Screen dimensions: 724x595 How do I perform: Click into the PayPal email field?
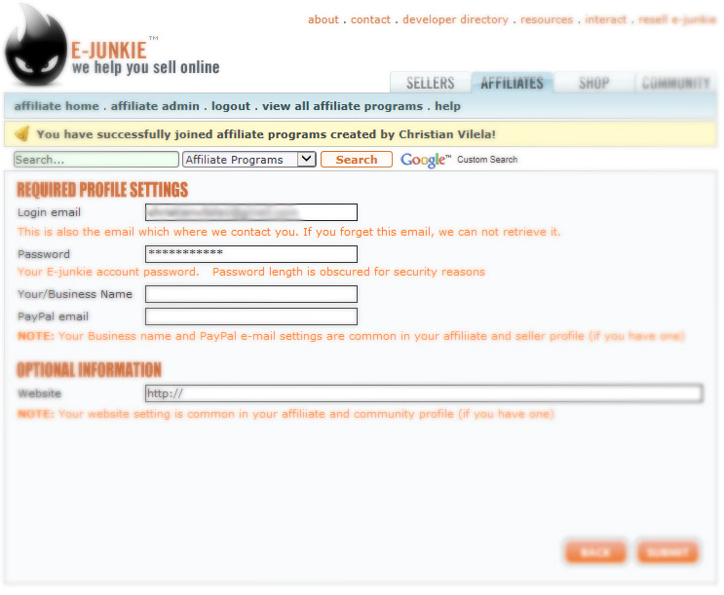[251, 316]
